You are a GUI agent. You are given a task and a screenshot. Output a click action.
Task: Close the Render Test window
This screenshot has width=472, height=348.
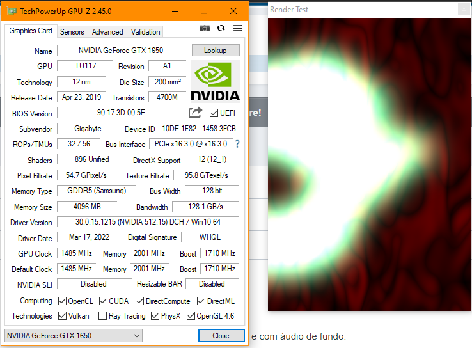[x=464, y=10]
